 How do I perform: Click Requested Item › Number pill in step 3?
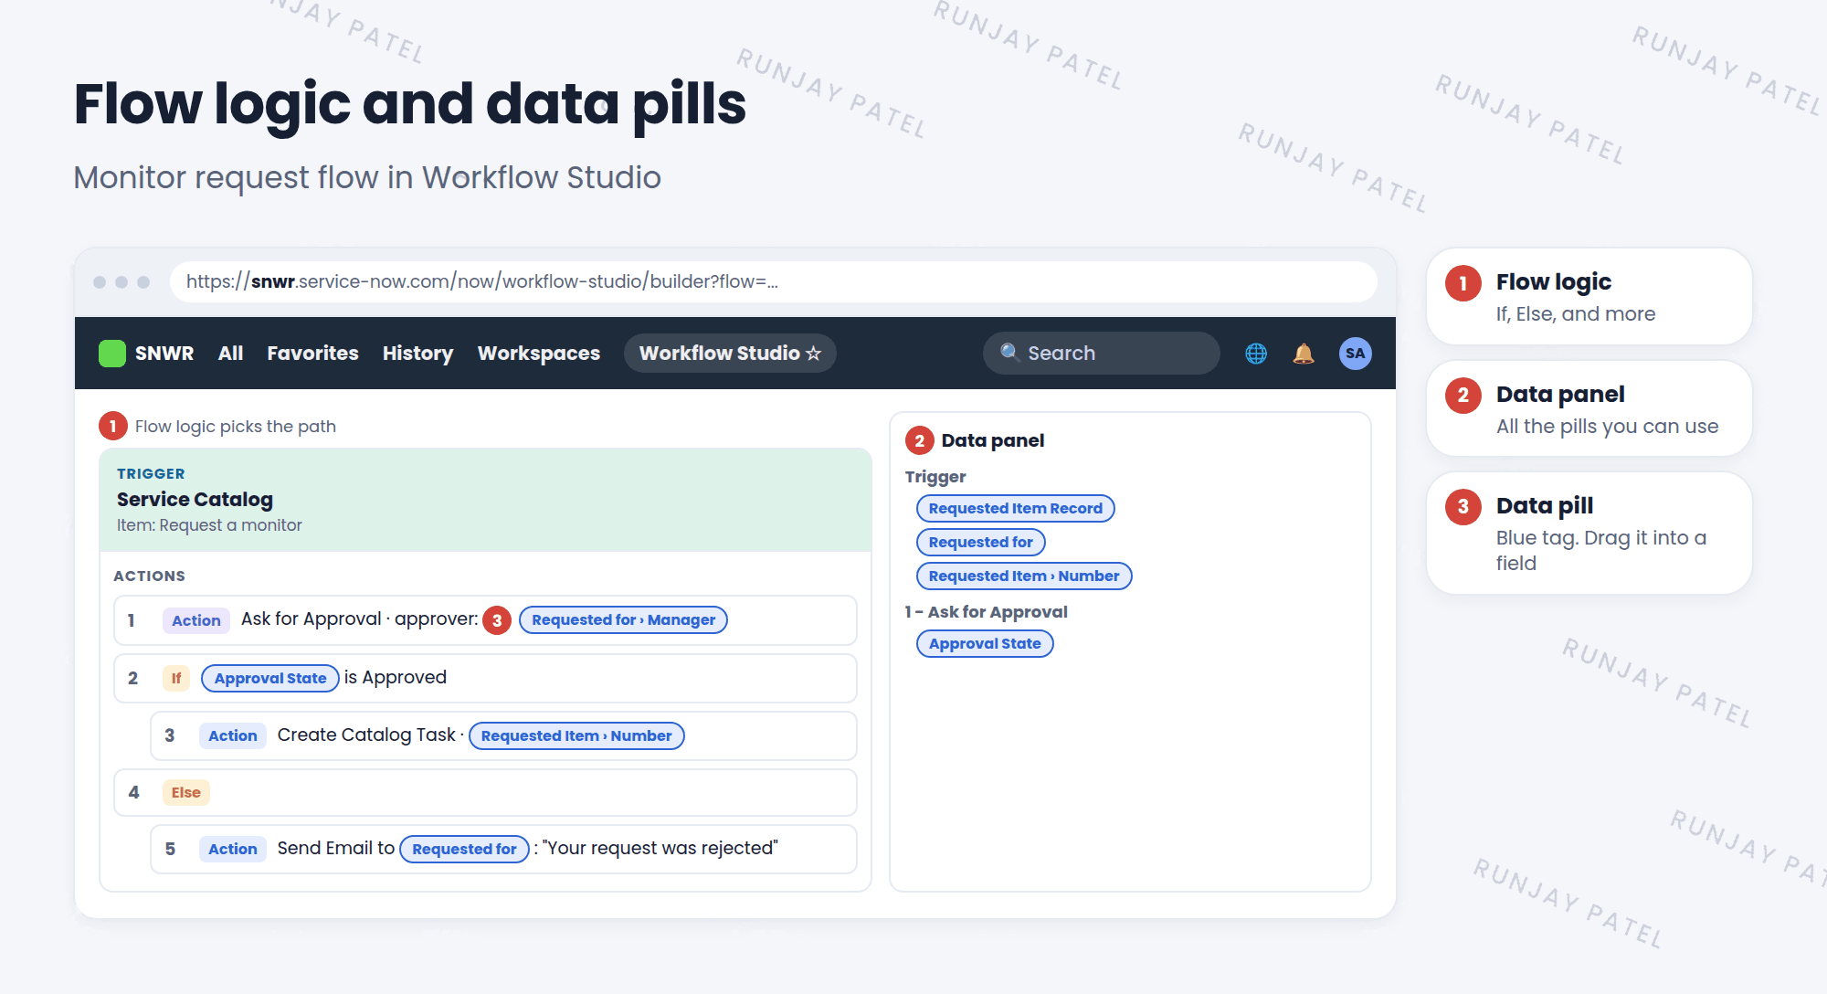click(576, 735)
